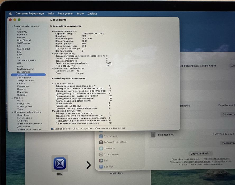Open Ліцензійна угода програми link
The width and height of the screenshot is (235, 185).
pyautogui.click(x=186, y=159)
